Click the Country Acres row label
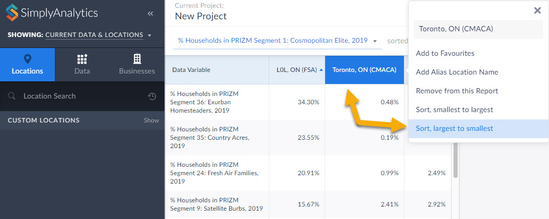 coord(210,138)
